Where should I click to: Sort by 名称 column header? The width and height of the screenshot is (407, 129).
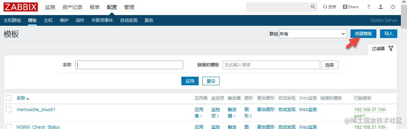pos(23,98)
